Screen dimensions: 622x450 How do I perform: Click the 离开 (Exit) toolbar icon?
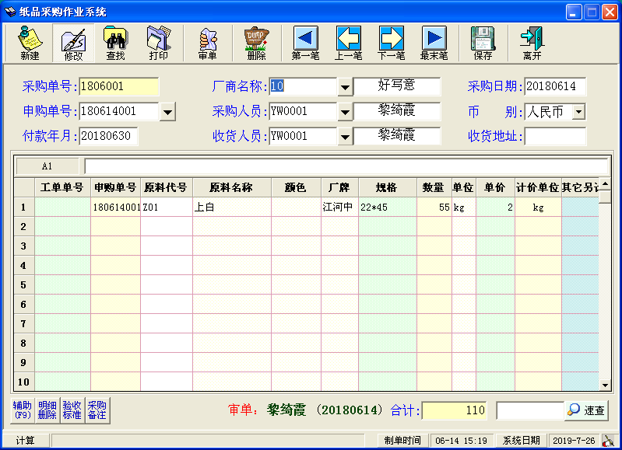click(x=532, y=43)
